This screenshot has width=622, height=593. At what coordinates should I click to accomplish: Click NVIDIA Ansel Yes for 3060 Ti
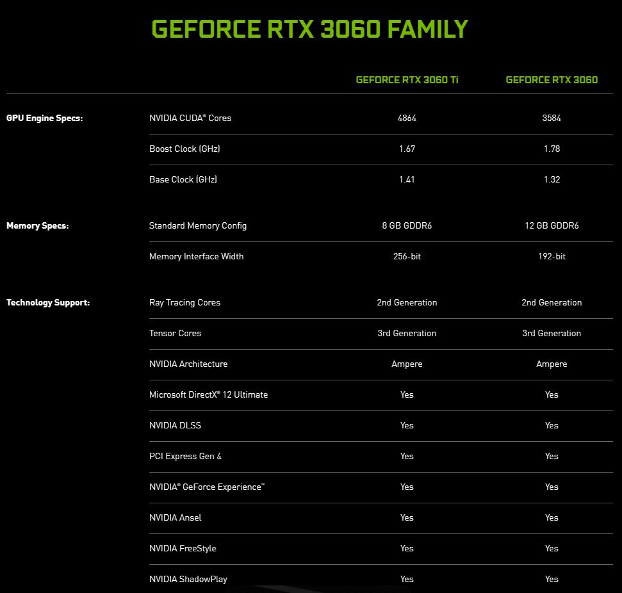(x=407, y=517)
